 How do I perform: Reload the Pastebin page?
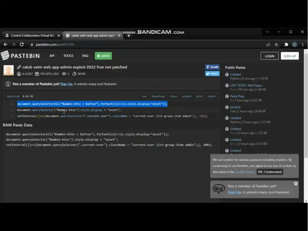coord(22,45)
